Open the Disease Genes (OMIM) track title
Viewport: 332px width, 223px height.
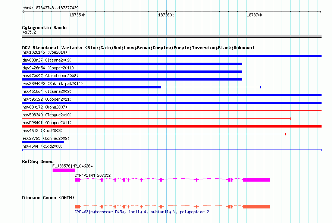pyautogui.click(x=48, y=198)
